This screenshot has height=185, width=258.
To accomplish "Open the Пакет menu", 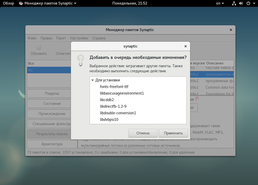I will point(61,38).
